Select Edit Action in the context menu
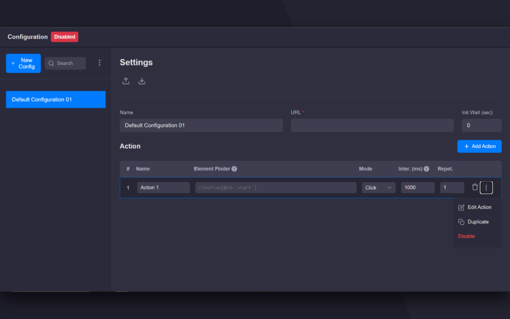Viewport: 510px width, 319px height. (x=479, y=207)
